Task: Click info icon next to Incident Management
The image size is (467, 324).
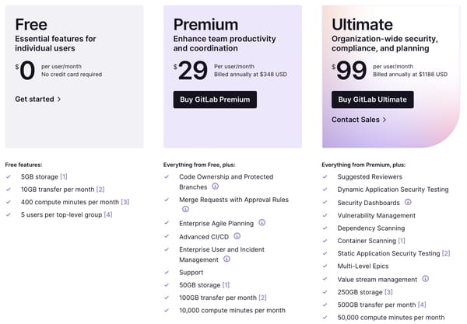Action: click(x=226, y=259)
